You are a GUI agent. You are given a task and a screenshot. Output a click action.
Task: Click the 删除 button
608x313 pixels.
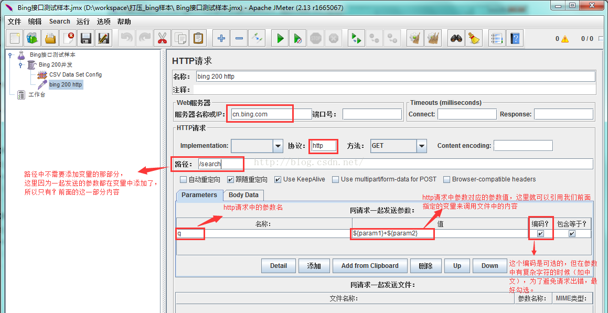pyautogui.click(x=425, y=266)
